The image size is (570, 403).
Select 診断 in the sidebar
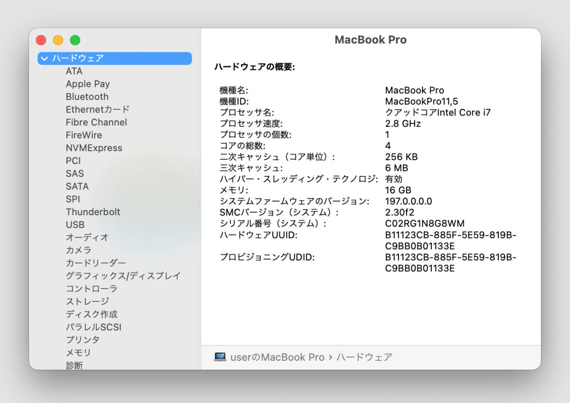click(x=74, y=365)
